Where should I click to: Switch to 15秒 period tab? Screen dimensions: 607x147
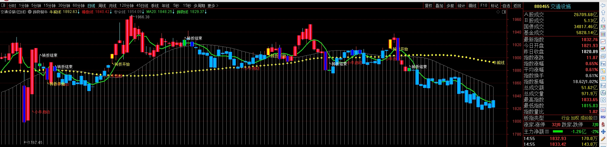tap(187, 6)
